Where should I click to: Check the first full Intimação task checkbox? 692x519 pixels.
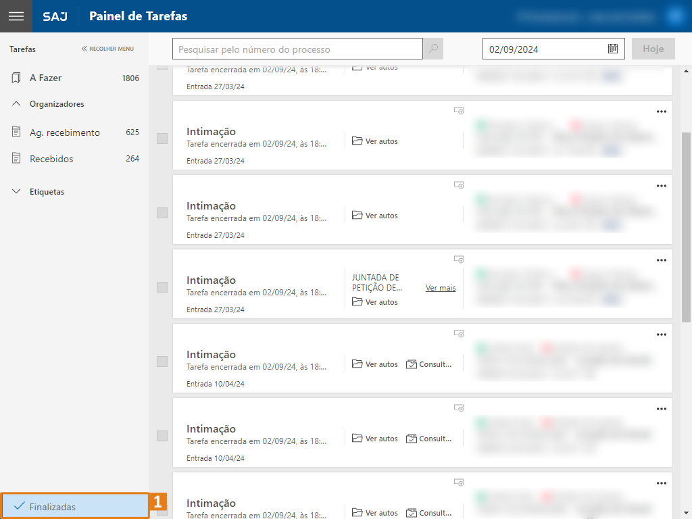162,139
